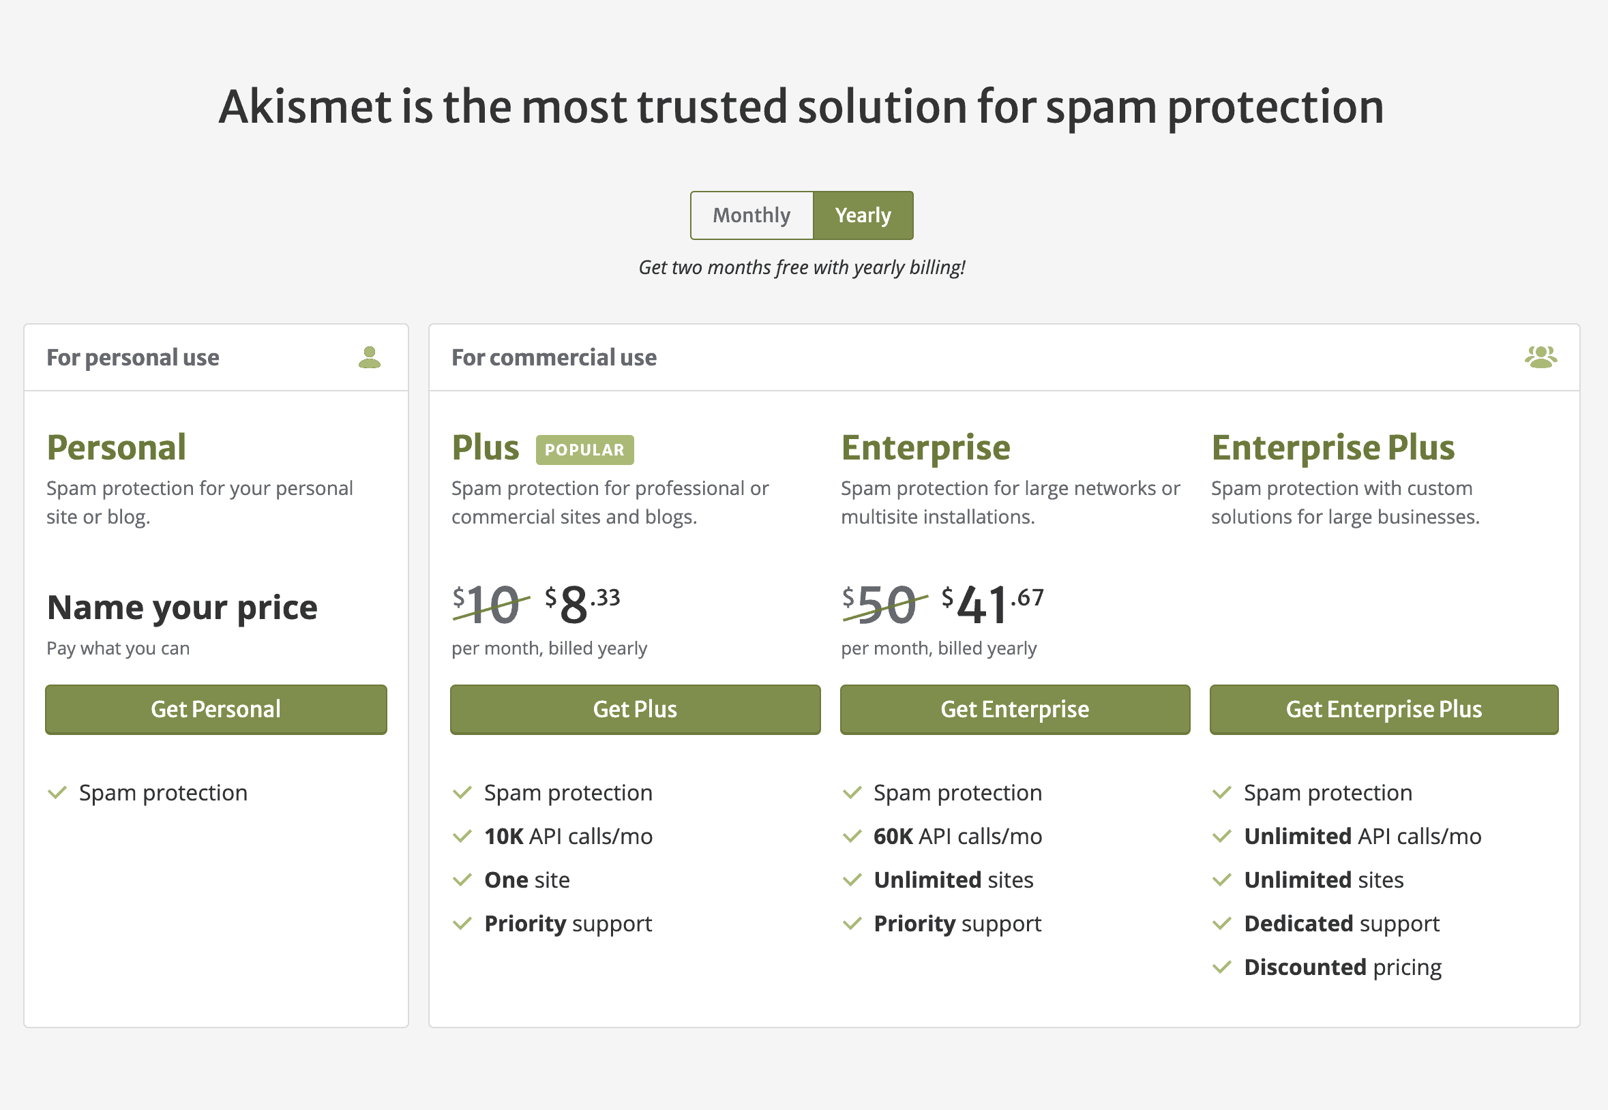
Task: Click the checkmark beside Personal's Spam protection
Action: [57, 793]
